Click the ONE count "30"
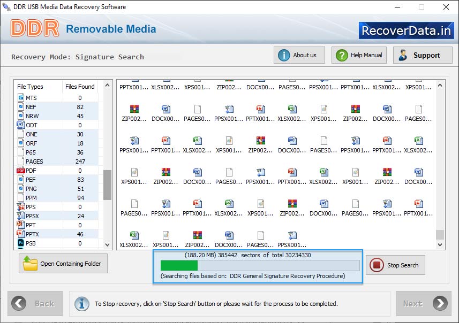This screenshot has height=323, width=459. point(80,134)
